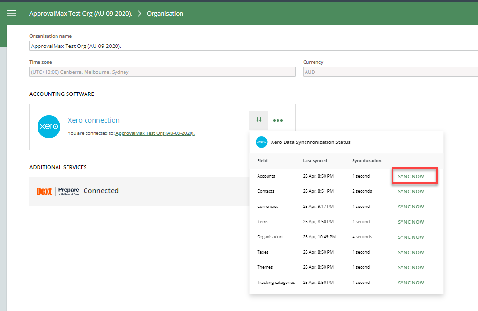
Task: Click the Field column header
Action: coord(262,161)
